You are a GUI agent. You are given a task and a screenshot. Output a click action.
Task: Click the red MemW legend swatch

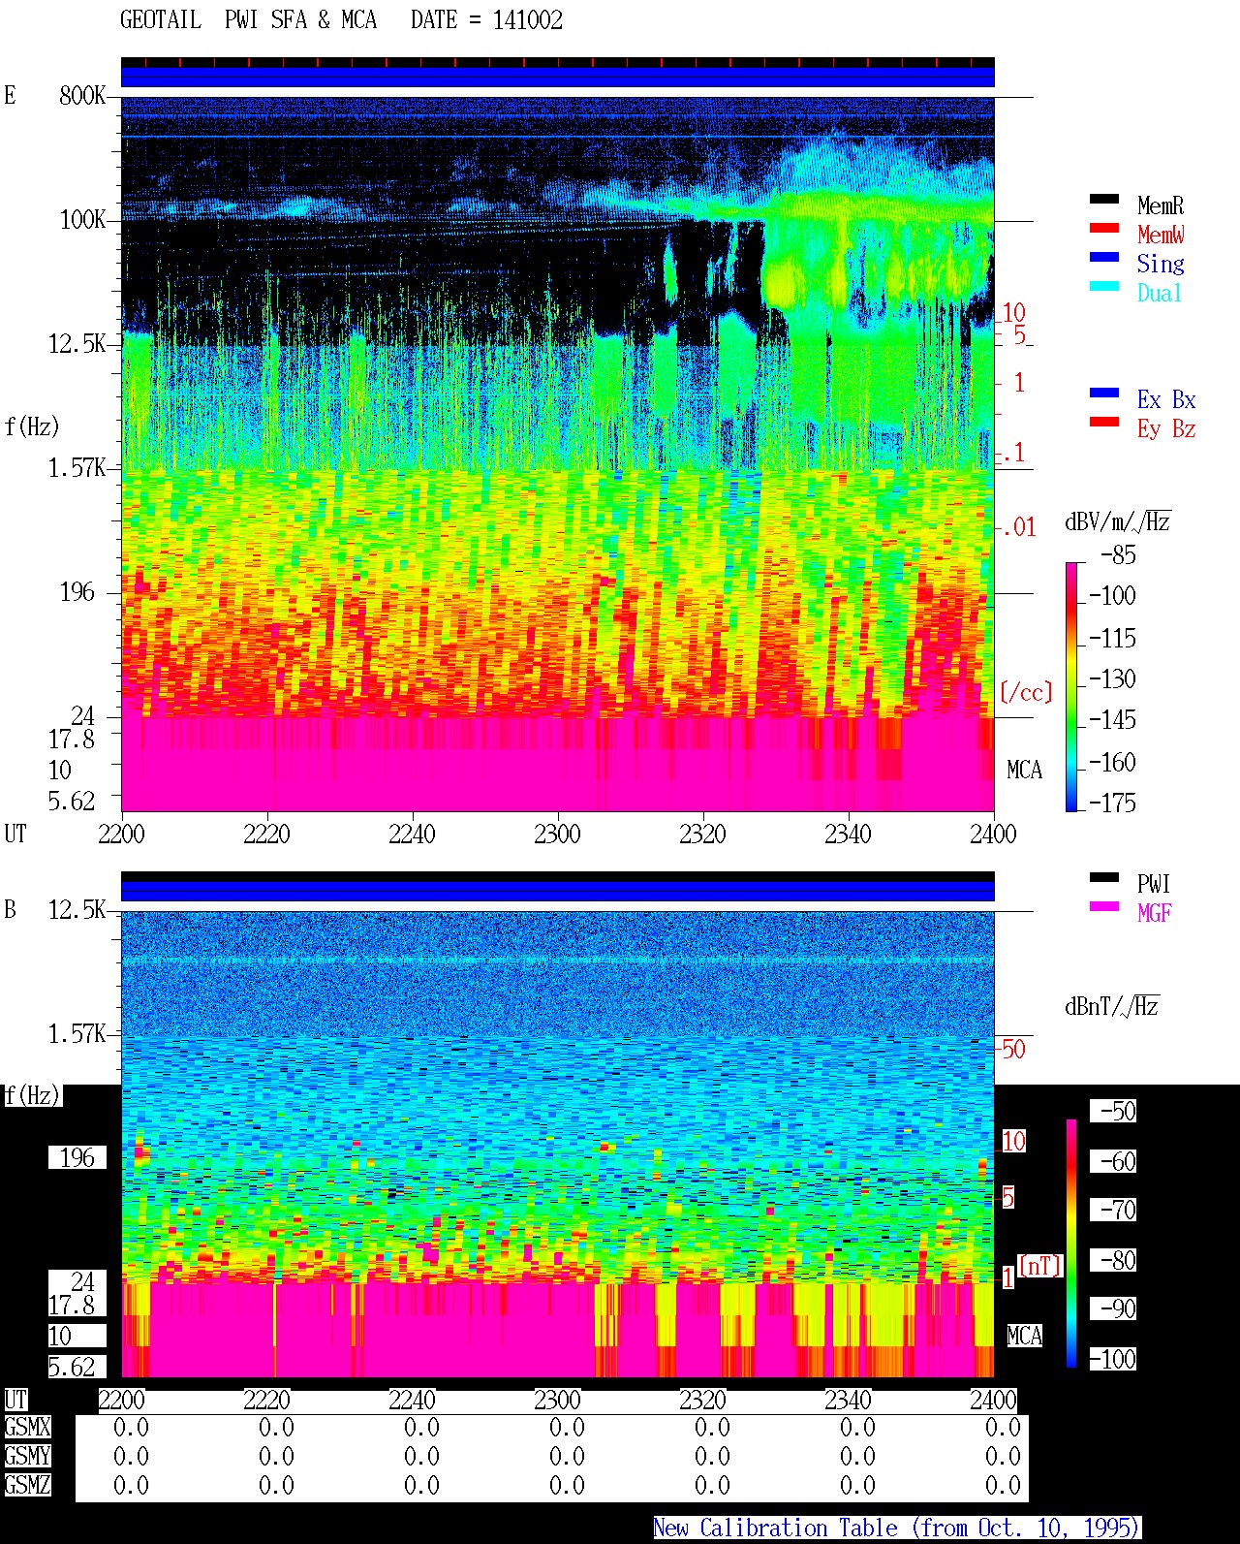(x=1104, y=229)
